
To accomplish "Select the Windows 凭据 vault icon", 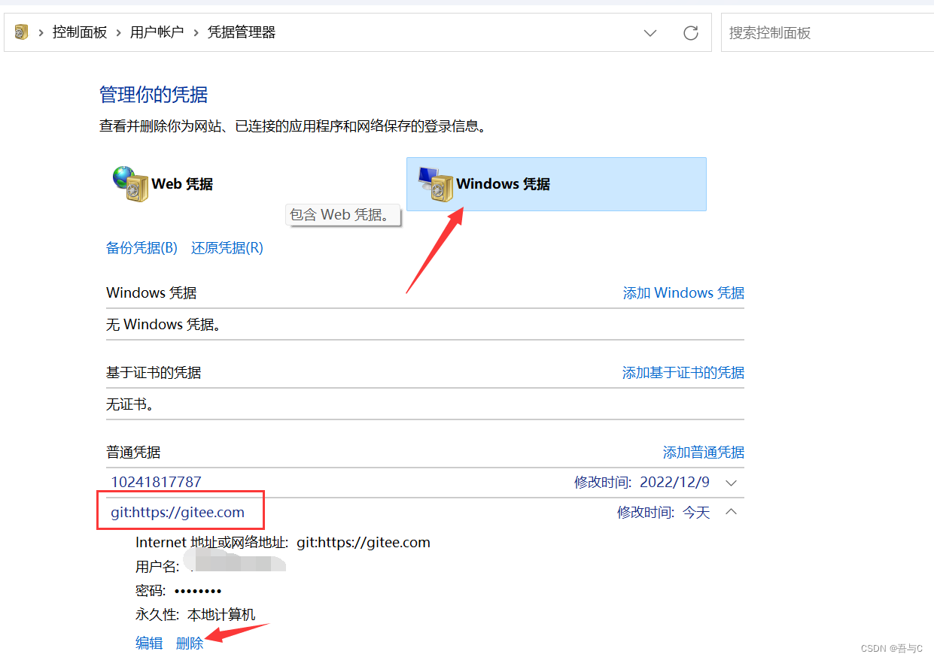I will 435,184.
